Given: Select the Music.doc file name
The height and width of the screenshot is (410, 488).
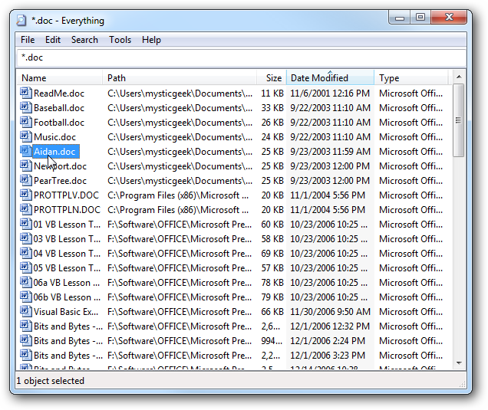Looking at the screenshot, I should pos(54,137).
